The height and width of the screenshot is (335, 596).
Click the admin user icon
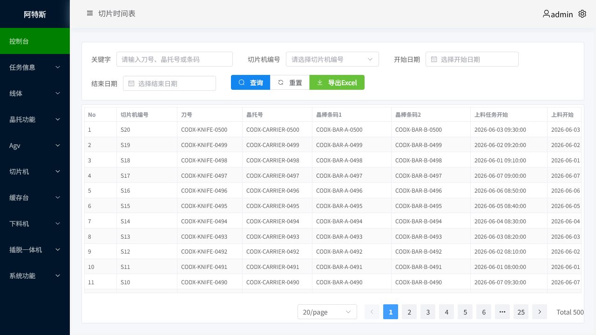pos(546,14)
